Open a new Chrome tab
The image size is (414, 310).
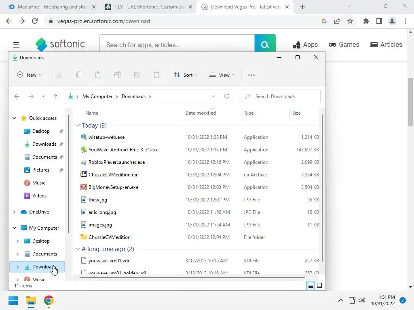tap(302, 7)
